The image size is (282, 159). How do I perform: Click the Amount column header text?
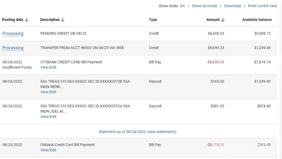click(x=213, y=20)
